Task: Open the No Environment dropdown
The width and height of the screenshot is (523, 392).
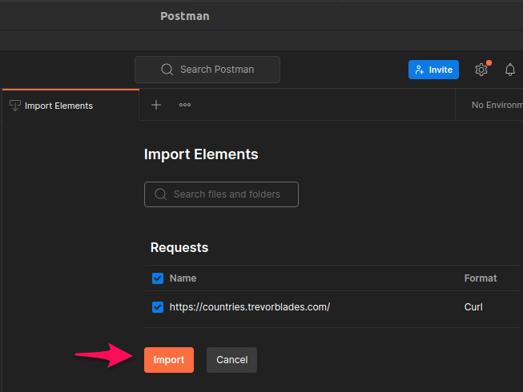Action: (x=497, y=105)
